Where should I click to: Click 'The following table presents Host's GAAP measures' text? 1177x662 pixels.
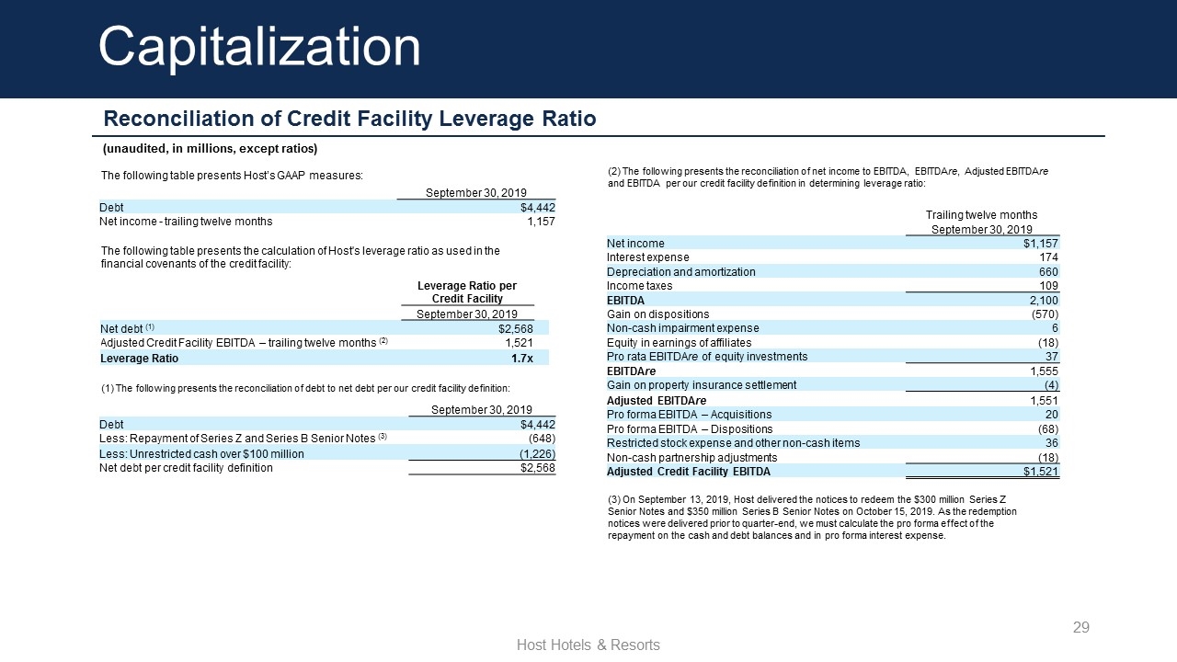click(232, 175)
